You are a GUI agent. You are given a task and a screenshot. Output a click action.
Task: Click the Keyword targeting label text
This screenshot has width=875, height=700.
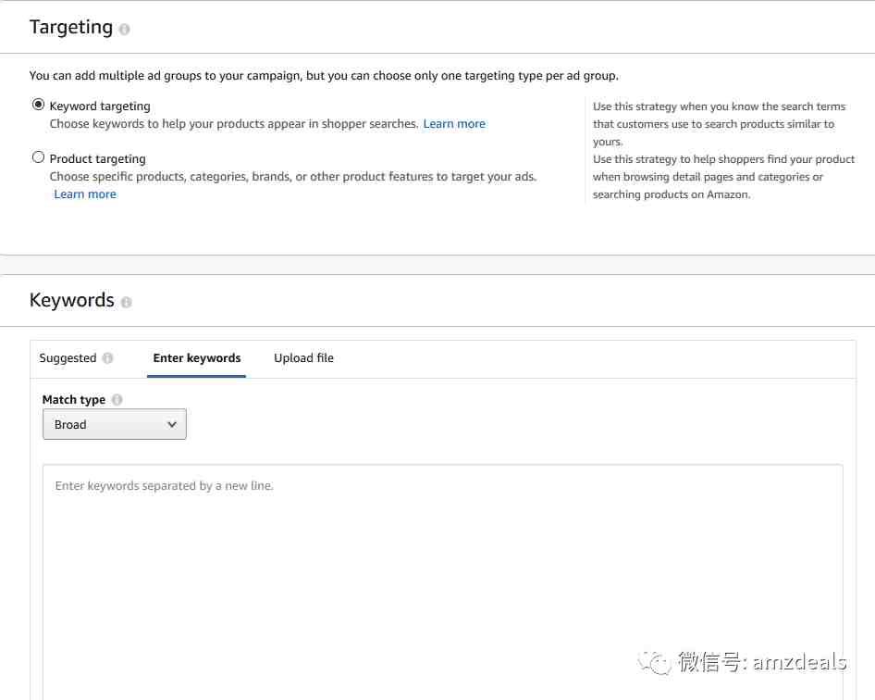click(x=100, y=106)
